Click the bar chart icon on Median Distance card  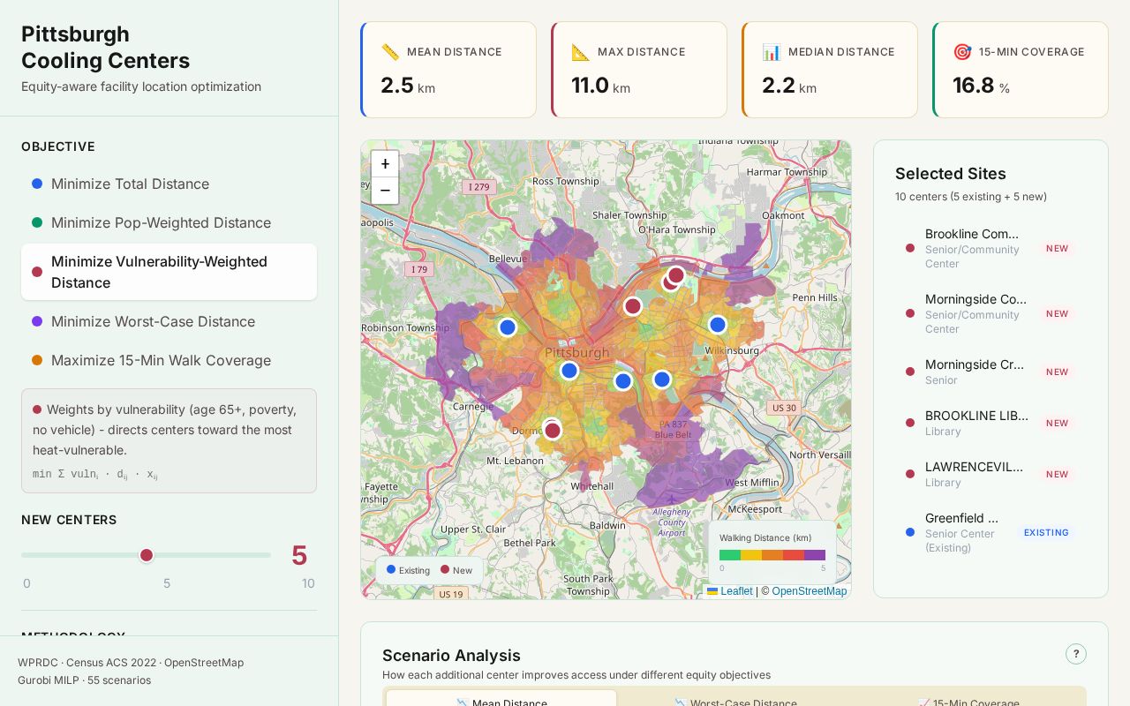tap(772, 52)
